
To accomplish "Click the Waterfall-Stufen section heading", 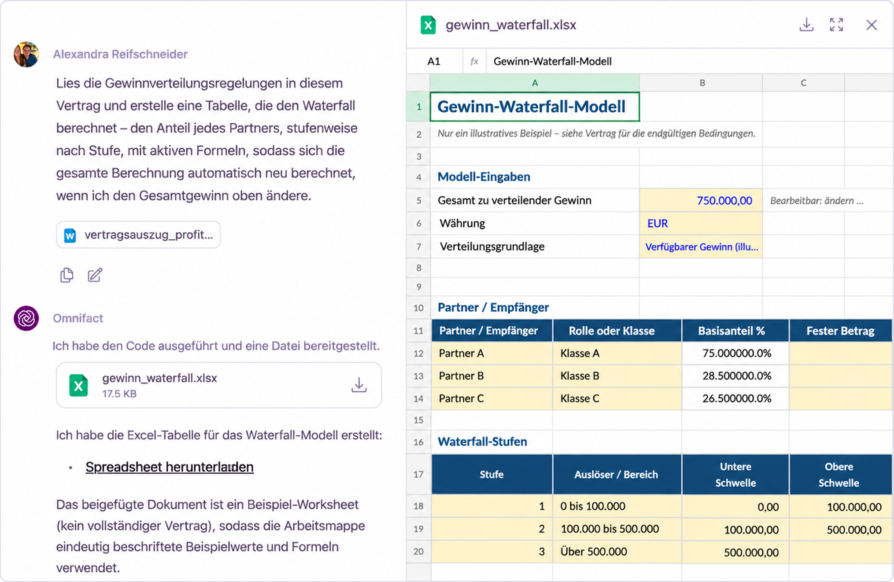I will (x=482, y=442).
